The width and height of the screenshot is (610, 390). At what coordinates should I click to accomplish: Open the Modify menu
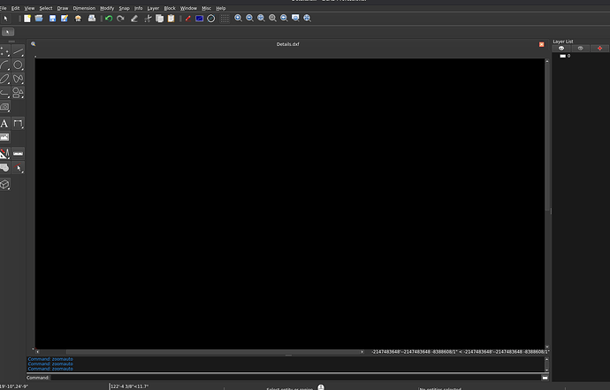[107, 8]
